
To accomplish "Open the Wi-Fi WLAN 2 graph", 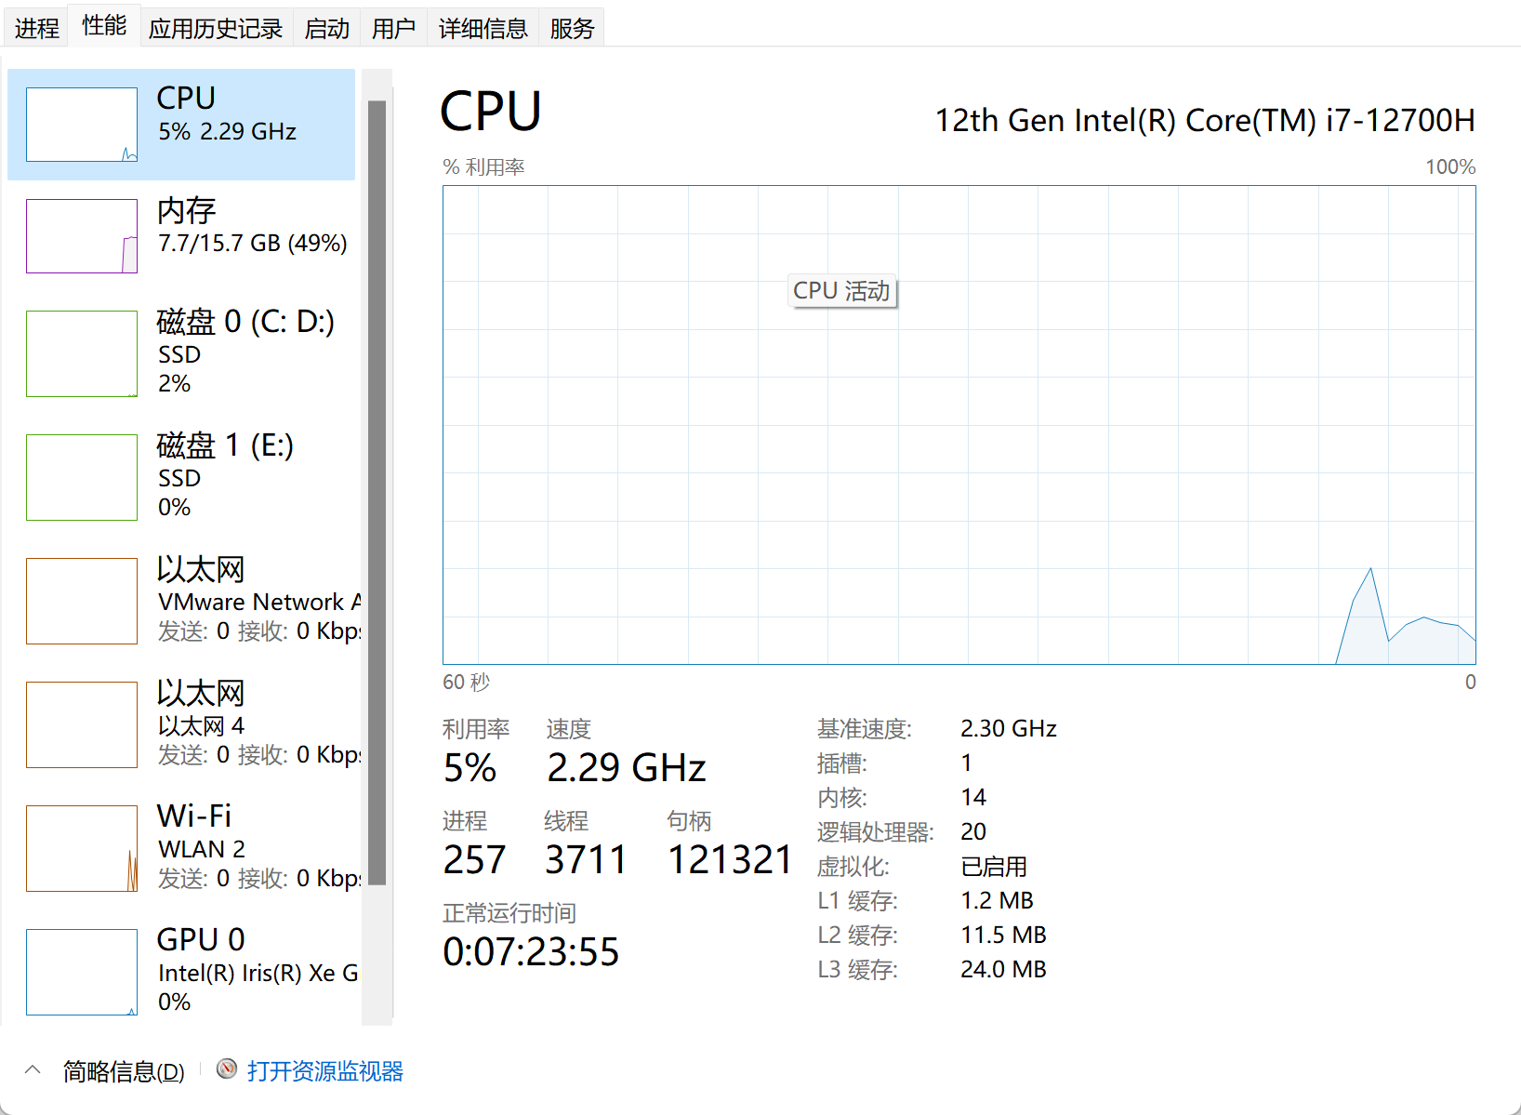I will click(x=82, y=848).
